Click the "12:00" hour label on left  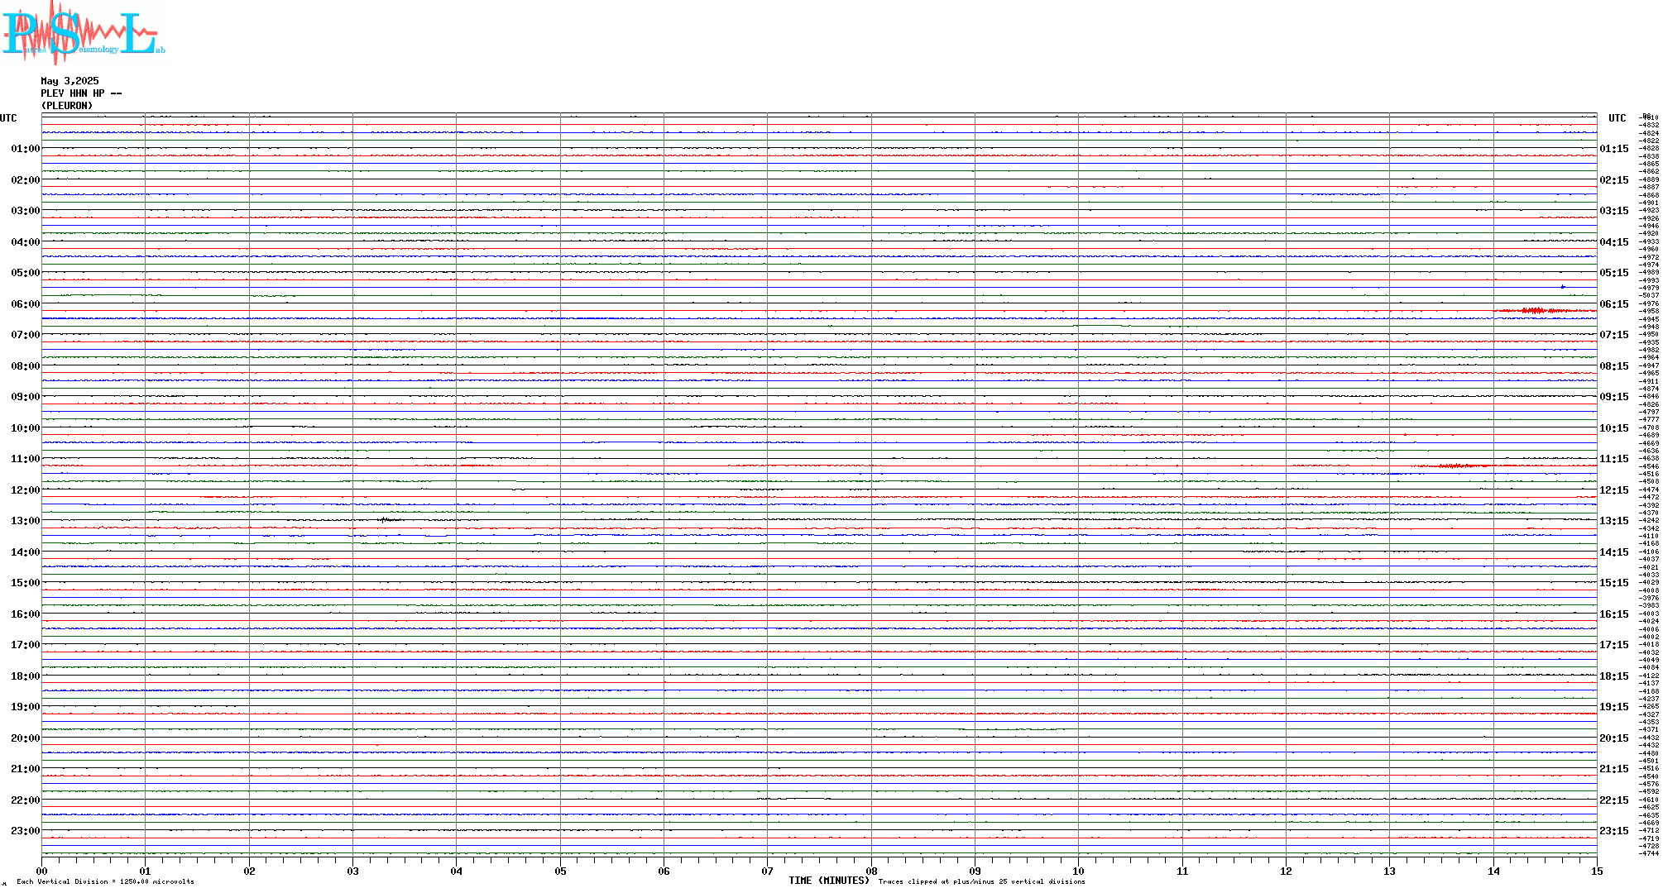click(x=25, y=490)
